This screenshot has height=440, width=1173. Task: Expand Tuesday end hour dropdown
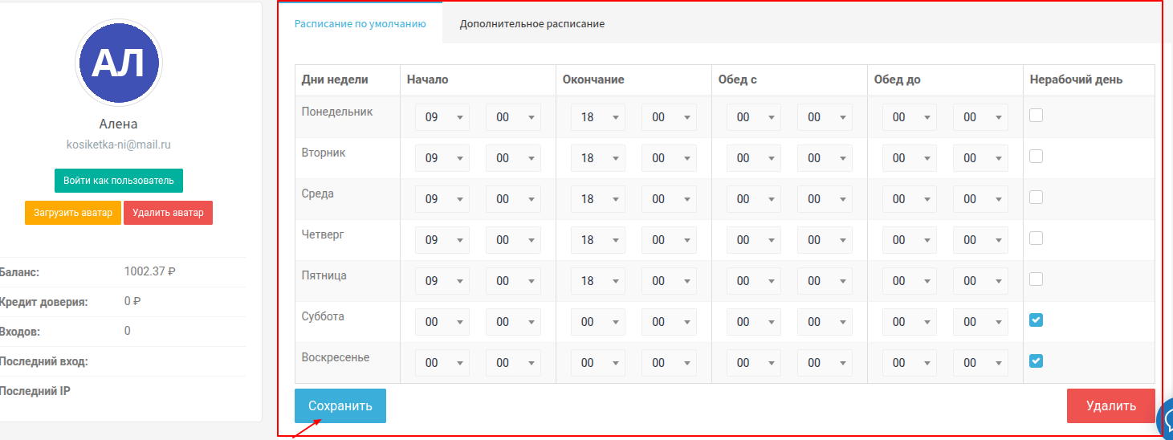598,158
